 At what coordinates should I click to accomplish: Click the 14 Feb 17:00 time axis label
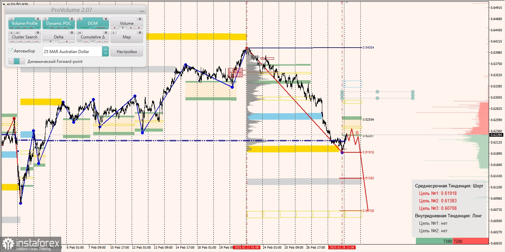click(x=185, y=248)
